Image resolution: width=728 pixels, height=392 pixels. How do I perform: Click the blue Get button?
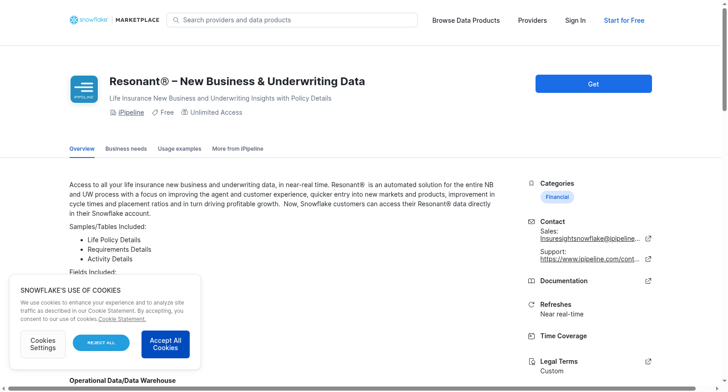point(593,84)
